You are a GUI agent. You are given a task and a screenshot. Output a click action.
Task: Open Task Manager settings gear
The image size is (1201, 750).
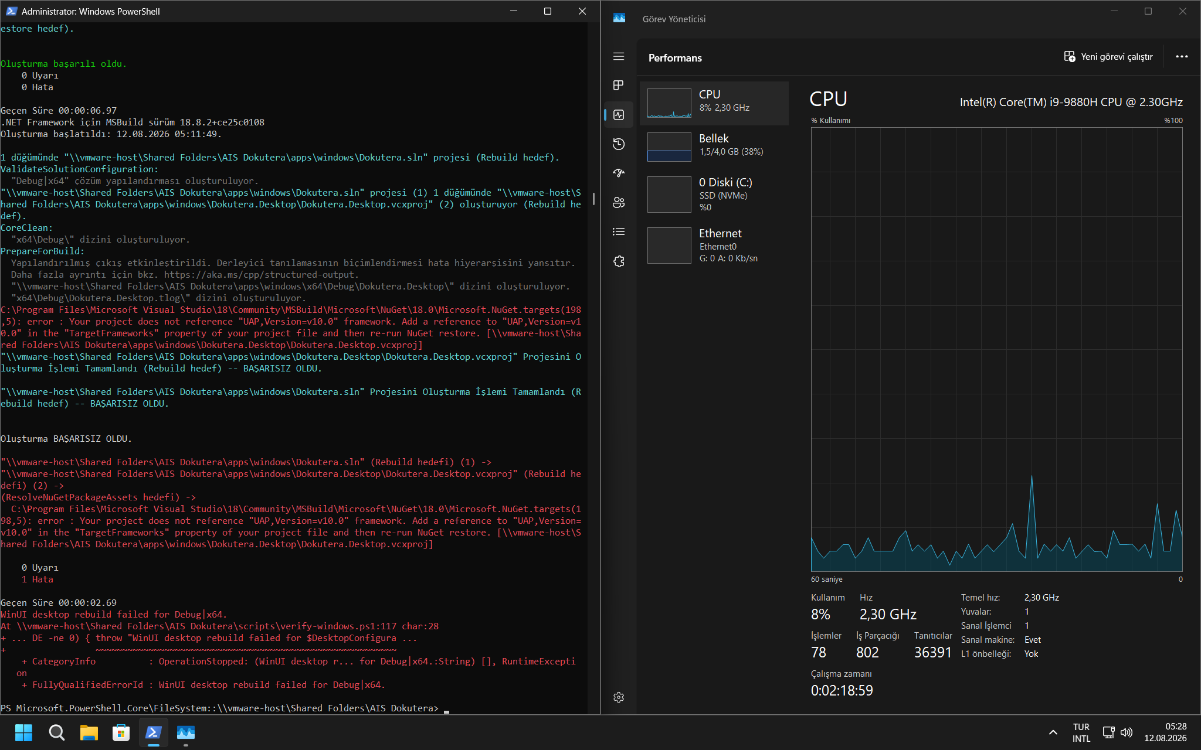pos(619,697)
